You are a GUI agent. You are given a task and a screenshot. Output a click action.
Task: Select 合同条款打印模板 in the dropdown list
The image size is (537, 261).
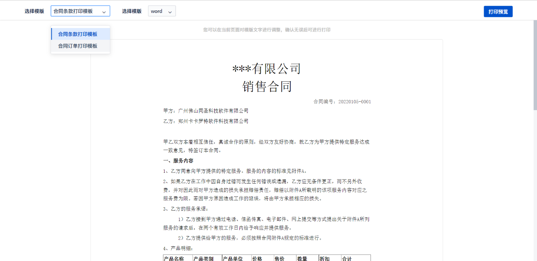(x=81, y=34)
